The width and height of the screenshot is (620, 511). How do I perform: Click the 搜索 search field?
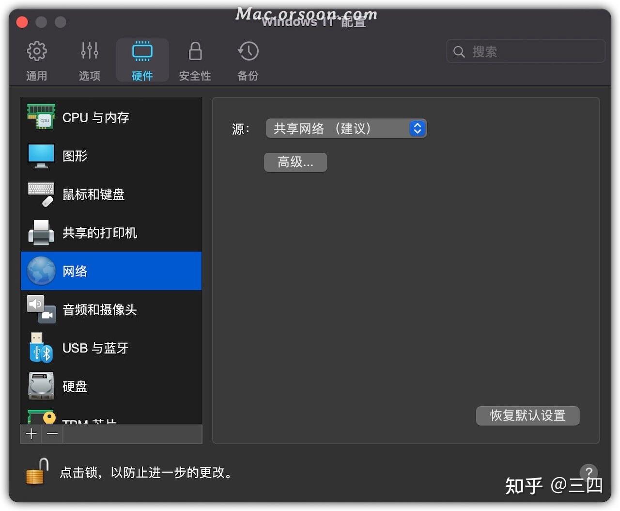click(526, 51)
